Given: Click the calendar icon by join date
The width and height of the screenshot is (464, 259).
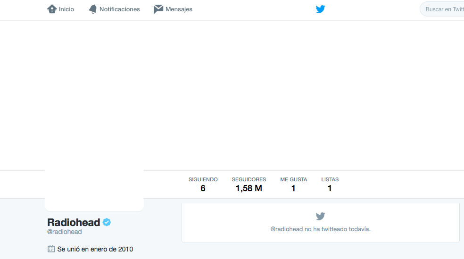Looking at the screenshot, I should [51, 249].
